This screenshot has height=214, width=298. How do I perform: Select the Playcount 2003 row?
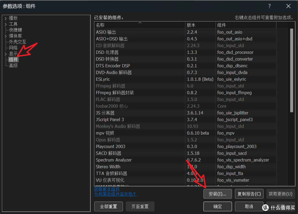(185, 147)
